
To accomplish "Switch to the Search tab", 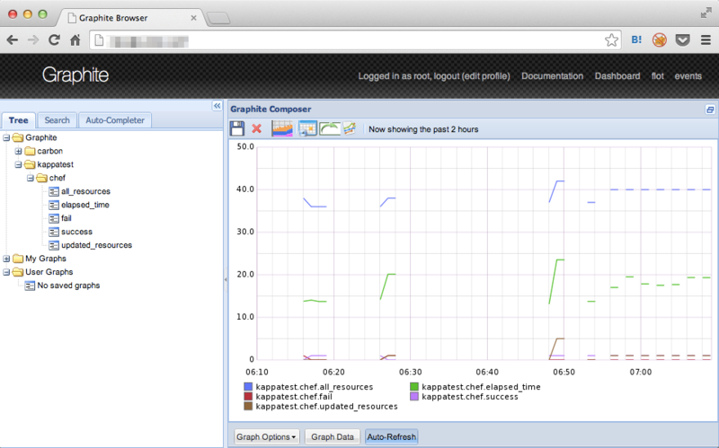I will (x=57, y=120).
